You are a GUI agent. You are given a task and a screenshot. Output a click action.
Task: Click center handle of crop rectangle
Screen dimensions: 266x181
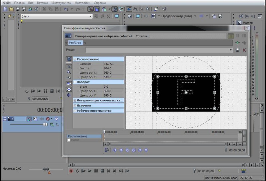[186, 92]
